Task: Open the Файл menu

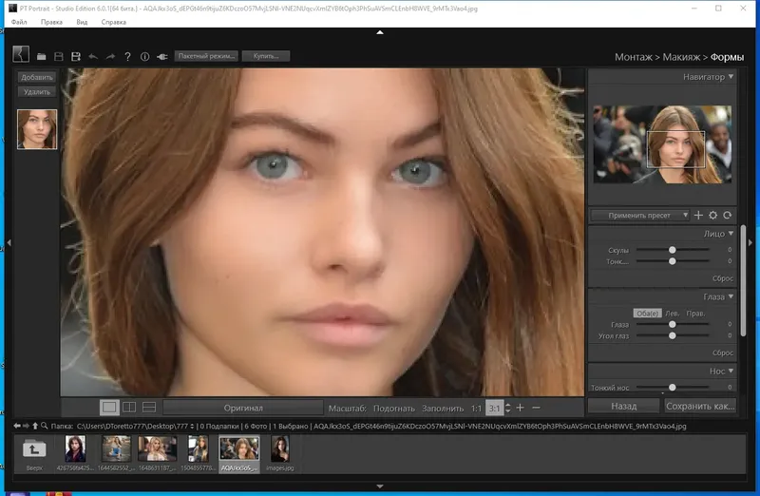Action: click(x=19, y=21)
